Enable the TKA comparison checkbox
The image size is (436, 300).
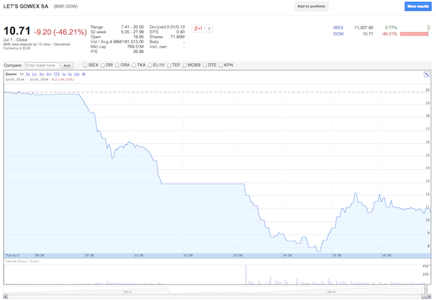(134, 65)
